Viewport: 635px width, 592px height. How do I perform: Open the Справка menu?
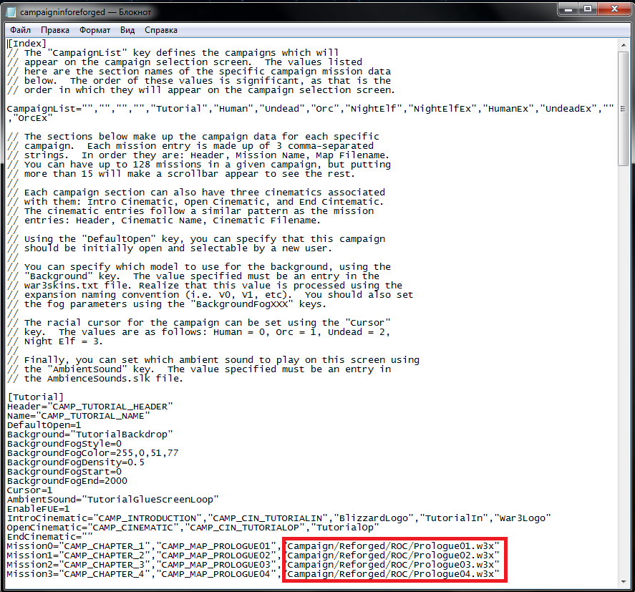(161, 30)
